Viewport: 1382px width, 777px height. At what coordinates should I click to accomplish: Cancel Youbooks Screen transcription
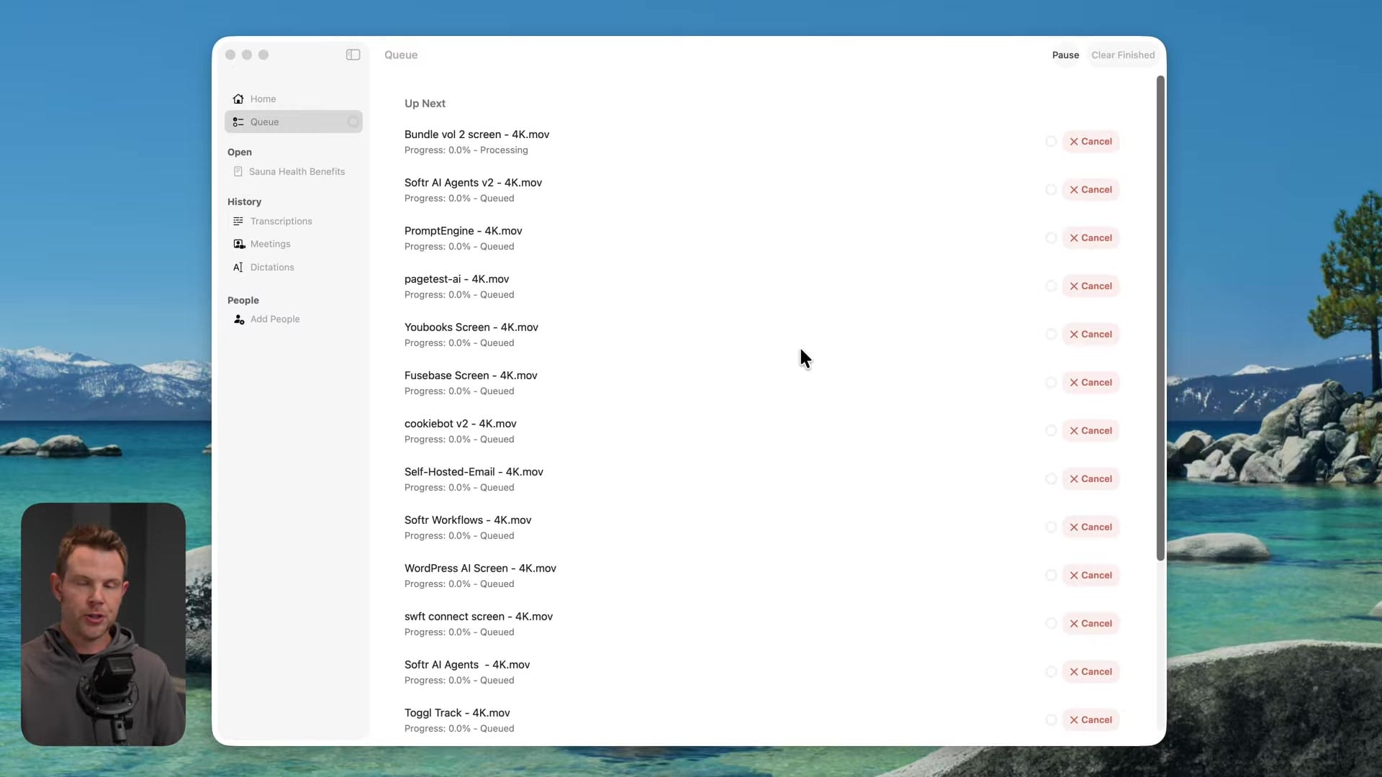(x=1090, y=334)
